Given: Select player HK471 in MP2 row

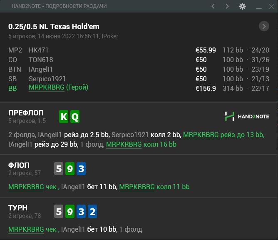Looking at the screenshot, I should click(38, 50).
